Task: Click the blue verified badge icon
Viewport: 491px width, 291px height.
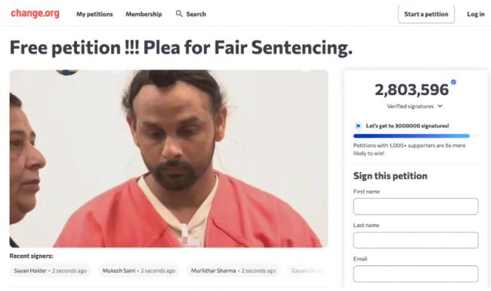Action: point(453,82)
